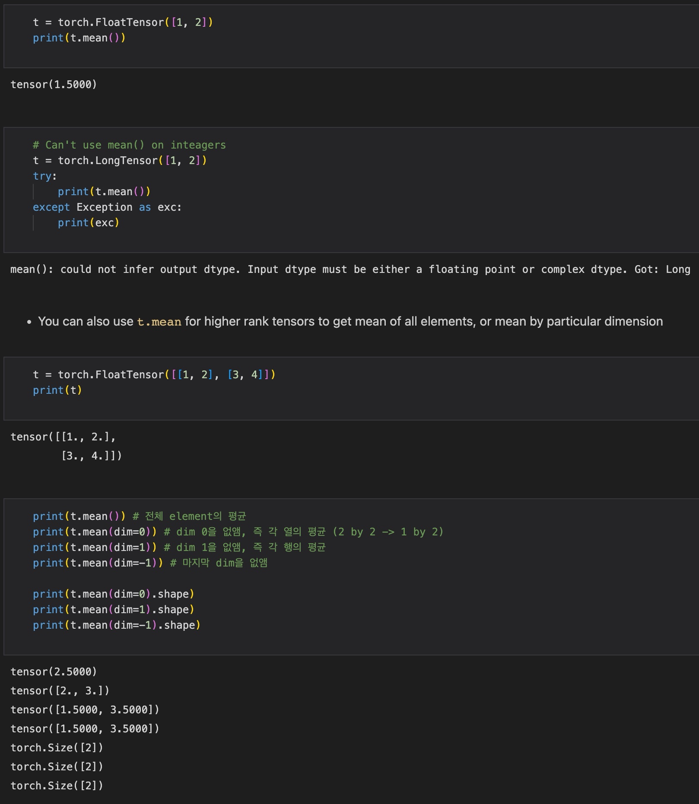
Task: Click the 'try:' statement line
Action: [x=45, y=176]
